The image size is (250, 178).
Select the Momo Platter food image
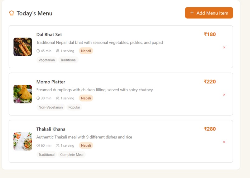(x=23, y=94)
